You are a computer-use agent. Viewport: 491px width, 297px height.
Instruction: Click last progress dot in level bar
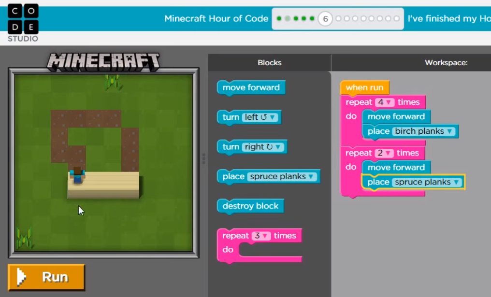[396, 18]
